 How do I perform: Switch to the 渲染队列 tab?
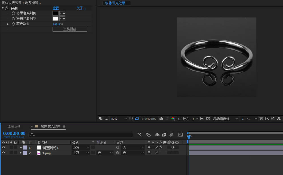[x=14, y=126]
